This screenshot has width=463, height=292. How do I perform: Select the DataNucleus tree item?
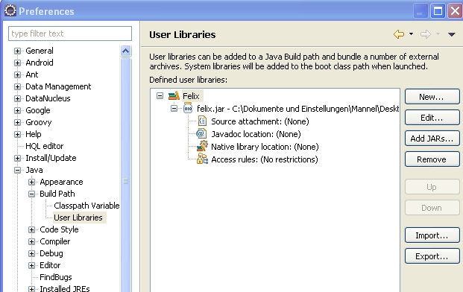pyautogui.click(x=48, y=98)
